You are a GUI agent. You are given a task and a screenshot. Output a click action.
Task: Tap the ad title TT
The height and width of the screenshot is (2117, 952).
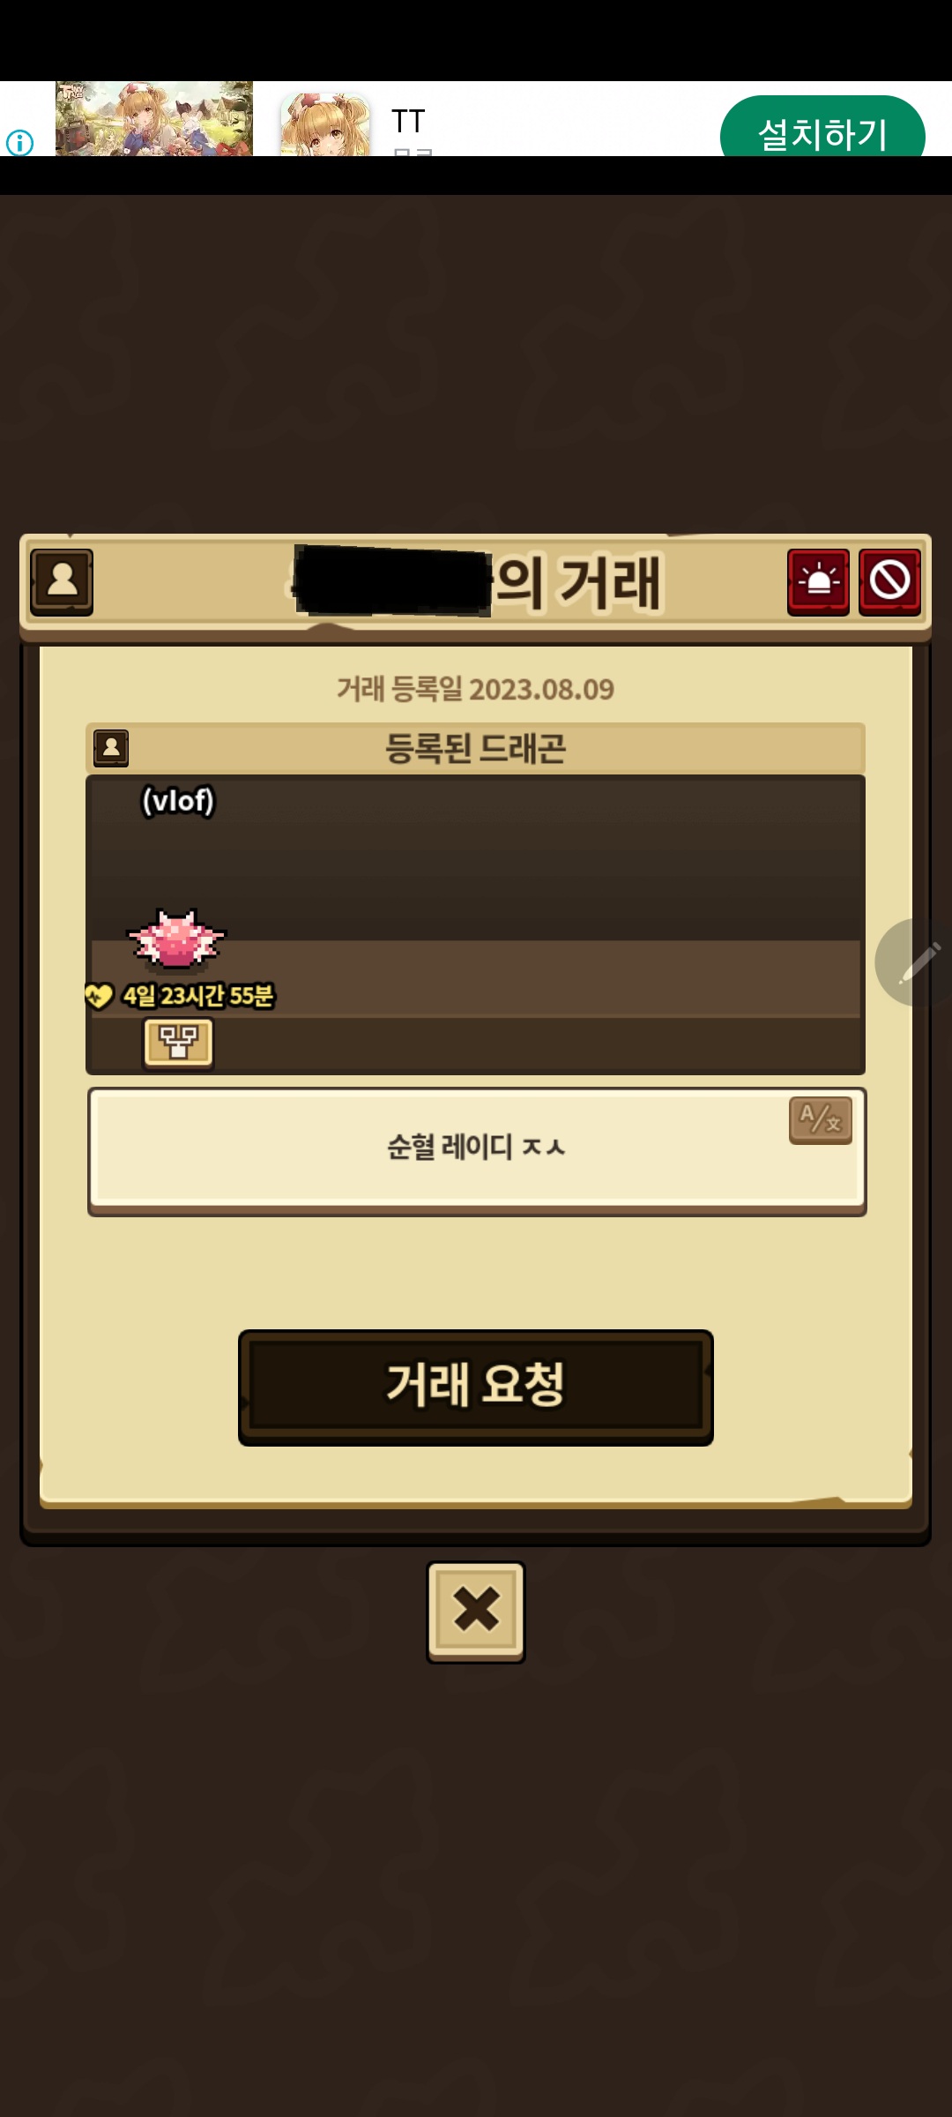[x=408, y=121]
